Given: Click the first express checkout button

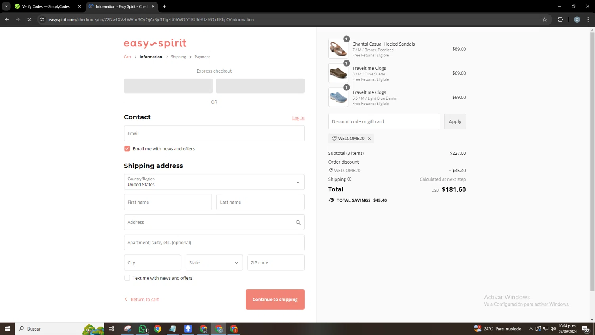Looking at the screenshot, I should click(x=168, y=86).
